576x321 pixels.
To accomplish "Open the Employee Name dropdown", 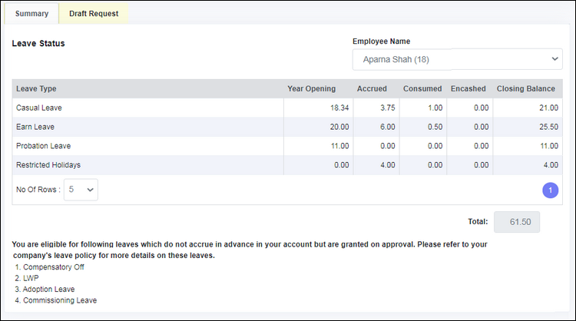I will [x=458, y=59].
